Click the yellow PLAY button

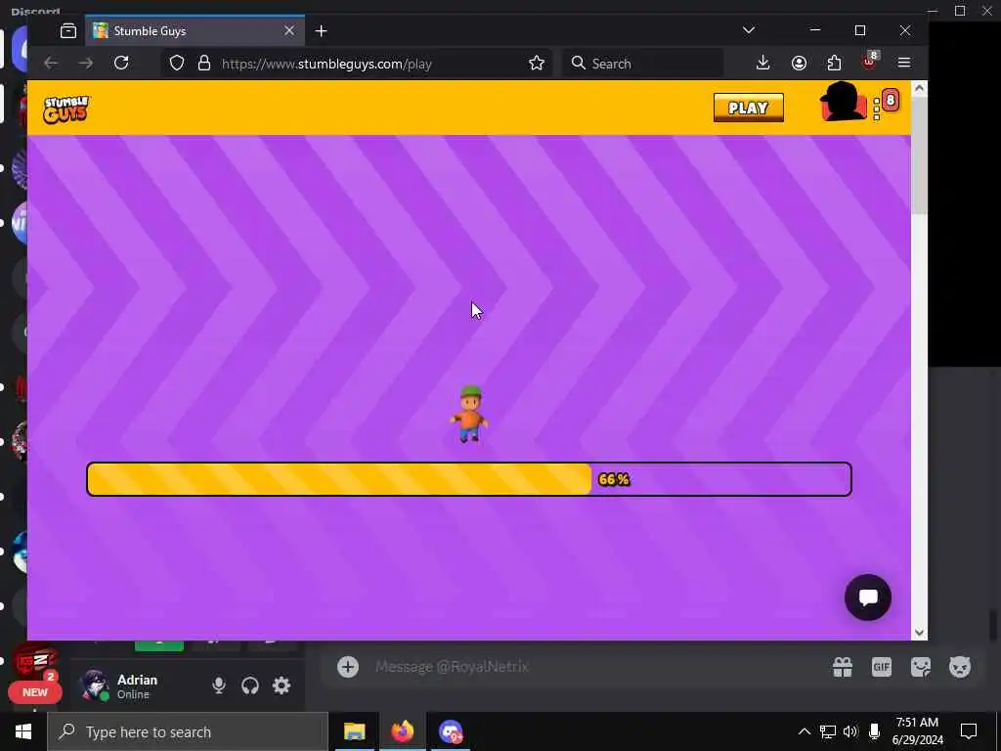(x=748, y=108)
